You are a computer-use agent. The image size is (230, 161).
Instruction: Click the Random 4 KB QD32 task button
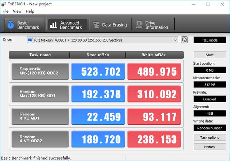click(x=40, y=139)
